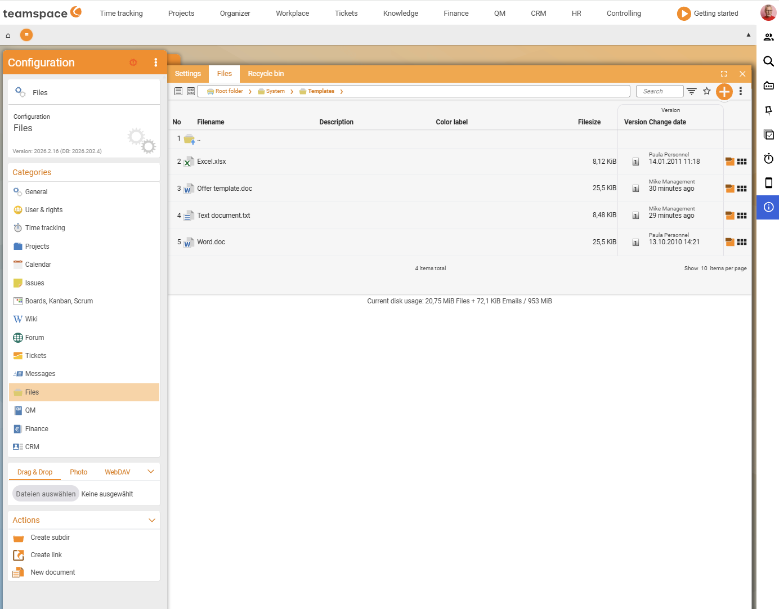Open Text document.txt file

223,216
